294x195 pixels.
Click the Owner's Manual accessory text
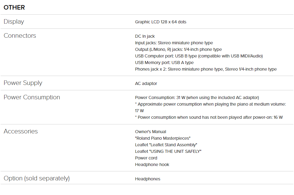coord(151,132)
